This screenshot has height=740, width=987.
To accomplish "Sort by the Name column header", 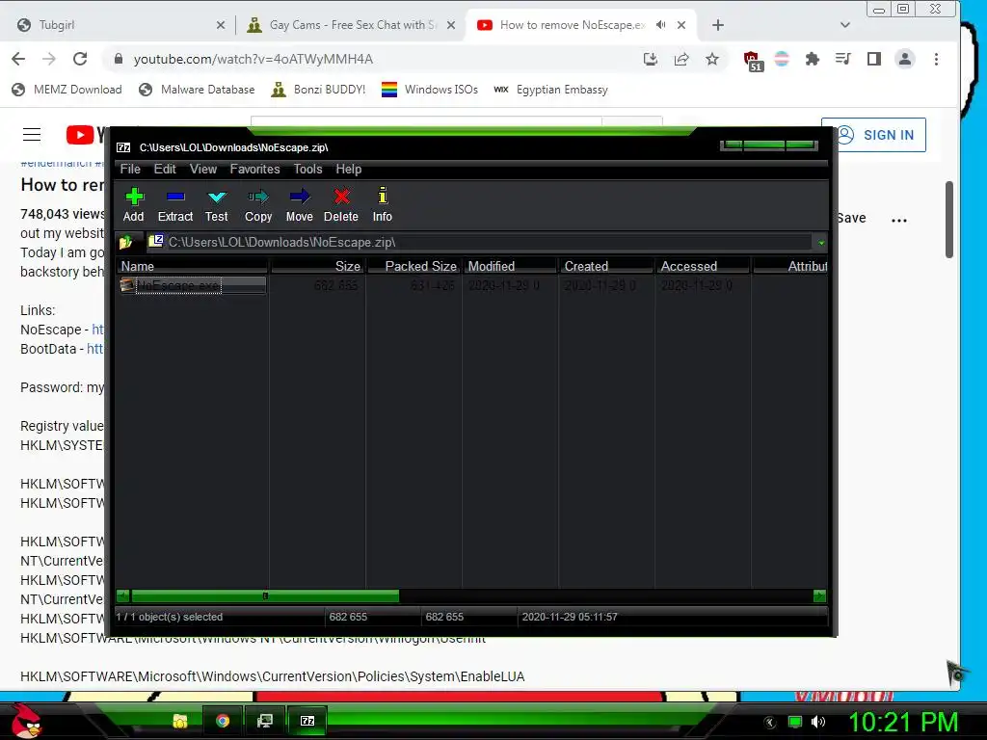I will click(193, 266).
